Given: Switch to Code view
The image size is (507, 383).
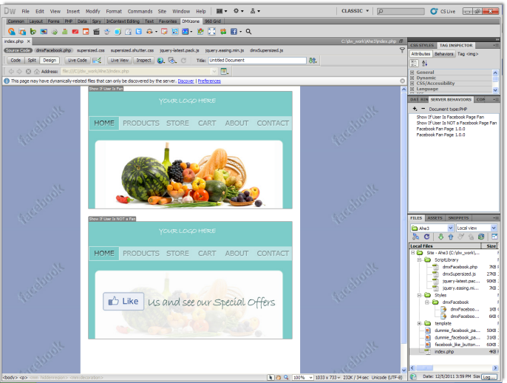Looking at the screenshot, I should pos(16,60).
